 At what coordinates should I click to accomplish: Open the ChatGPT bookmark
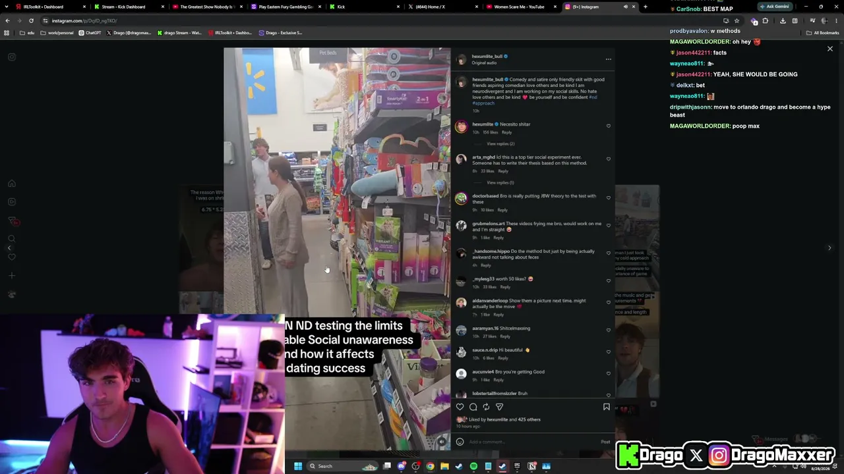(x=90, y=32)
